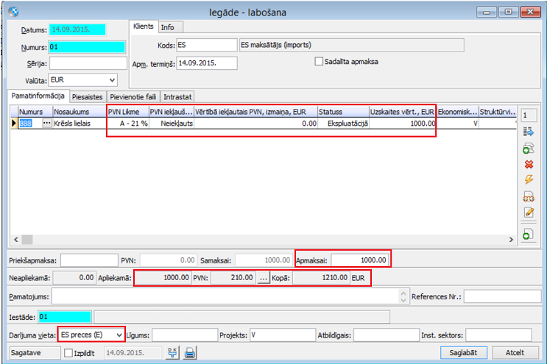Click the printer icon at bottom
This screenshot has height=364, width=547.
point(190,353)
